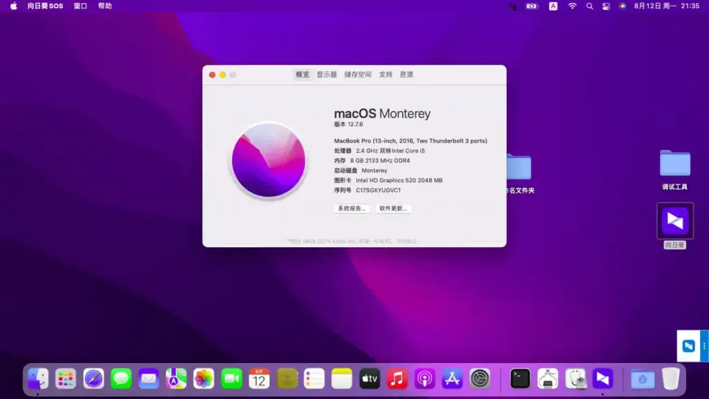Click the Intel HD Graphics 520 text
709x399 pixels.
399,181
